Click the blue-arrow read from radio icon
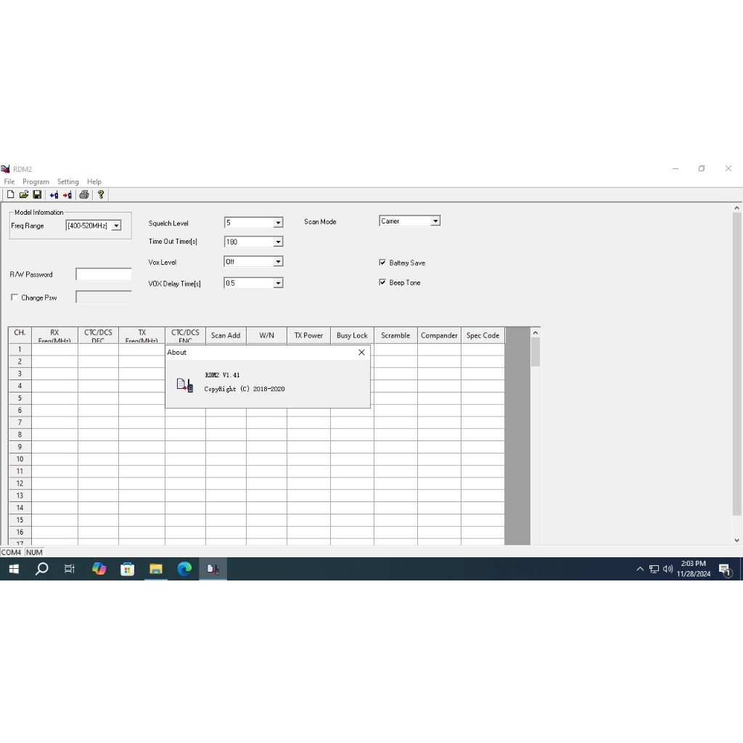 (54, 194)
